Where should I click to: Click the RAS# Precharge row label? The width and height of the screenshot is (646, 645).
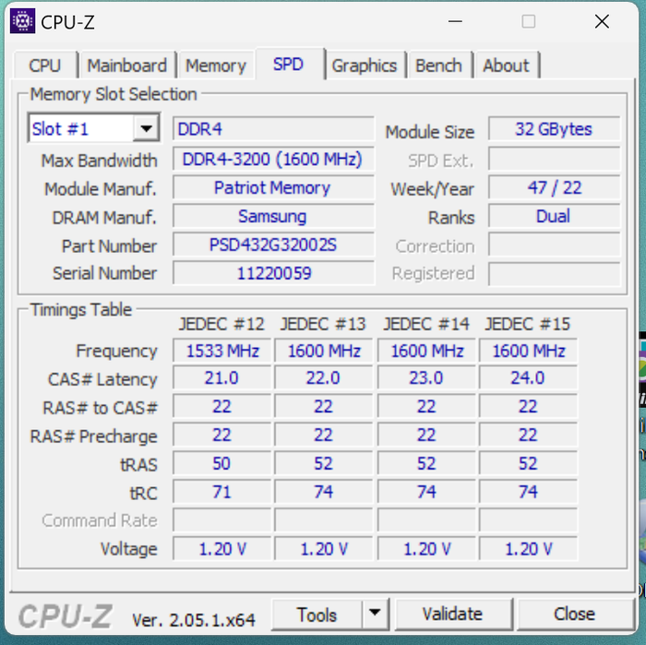pyautogui.click(x=94, y=436)
